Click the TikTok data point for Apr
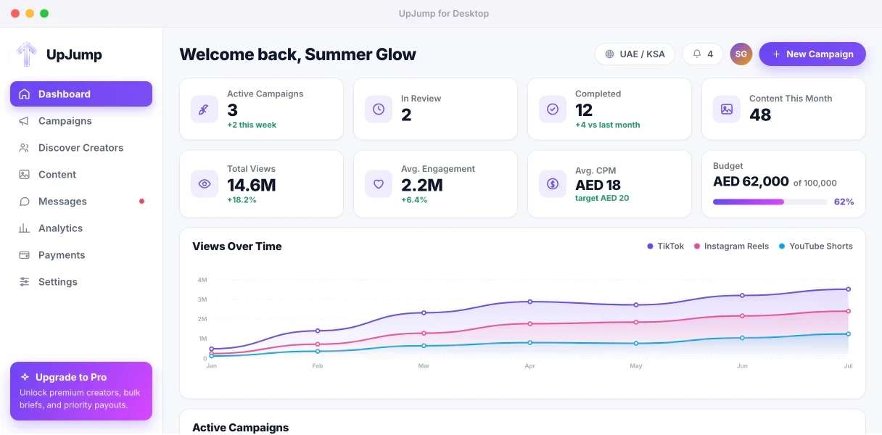This screenshot has width=882, height=435. tap(529, 302)
